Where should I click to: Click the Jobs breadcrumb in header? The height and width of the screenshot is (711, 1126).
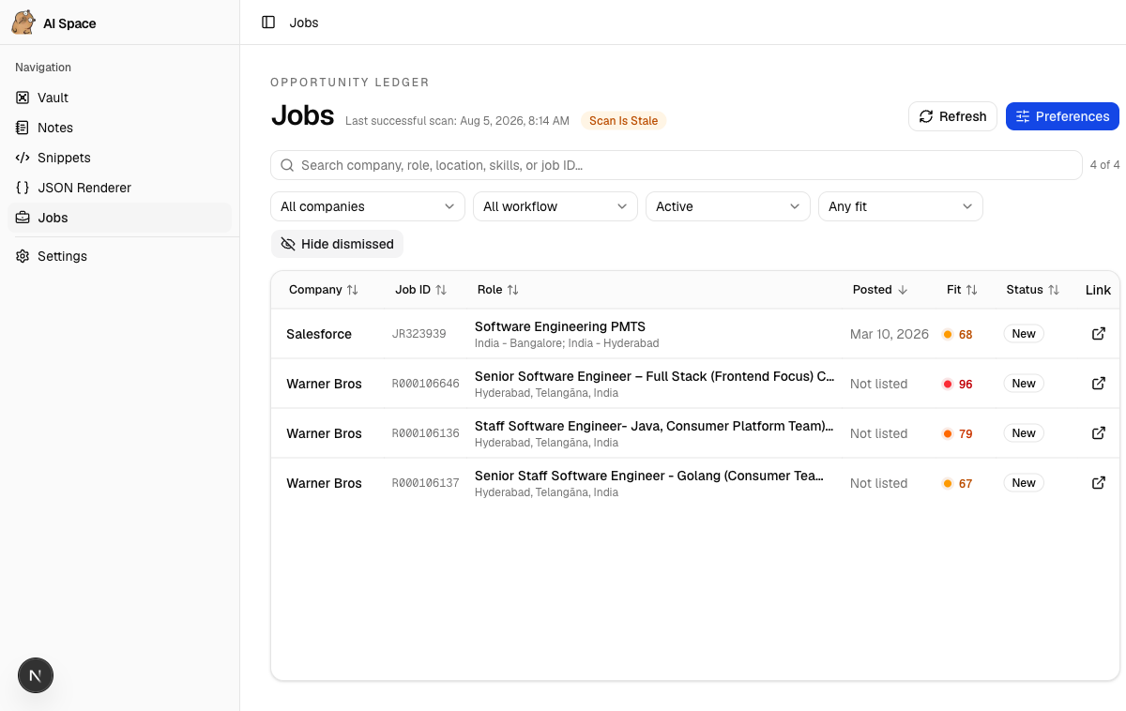tap(304, 23)
